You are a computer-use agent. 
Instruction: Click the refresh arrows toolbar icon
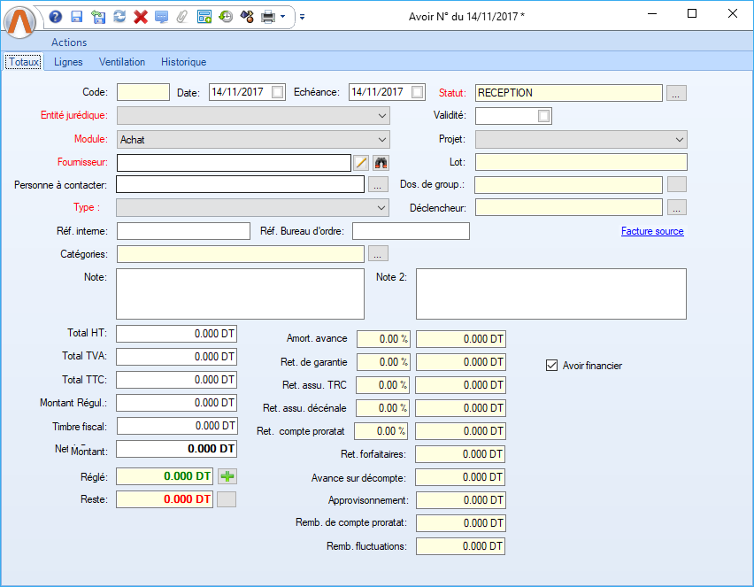[119, 16]
